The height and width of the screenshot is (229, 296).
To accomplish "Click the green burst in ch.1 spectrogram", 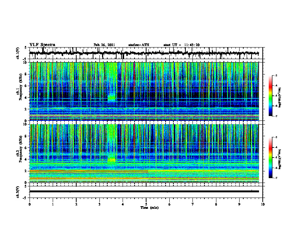I will (112, 98).
